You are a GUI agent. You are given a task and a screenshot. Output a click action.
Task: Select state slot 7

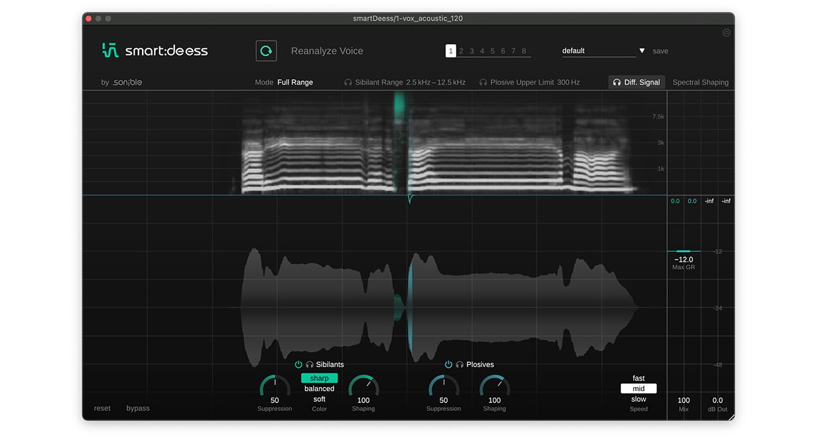point(513,51)
